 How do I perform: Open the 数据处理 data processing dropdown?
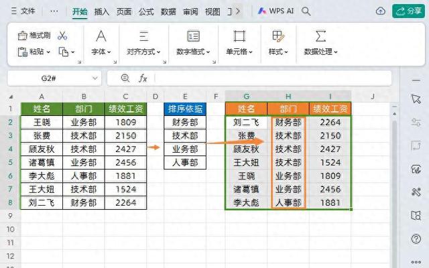(320, 52)
